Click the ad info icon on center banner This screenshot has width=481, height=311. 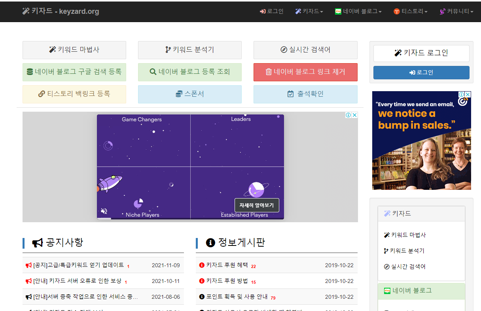(348, 115)
